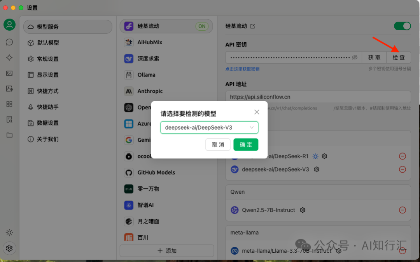Open the chat assistant sidebar icon
The height and width of the screenshot is (262, 420).
point(9,42)
